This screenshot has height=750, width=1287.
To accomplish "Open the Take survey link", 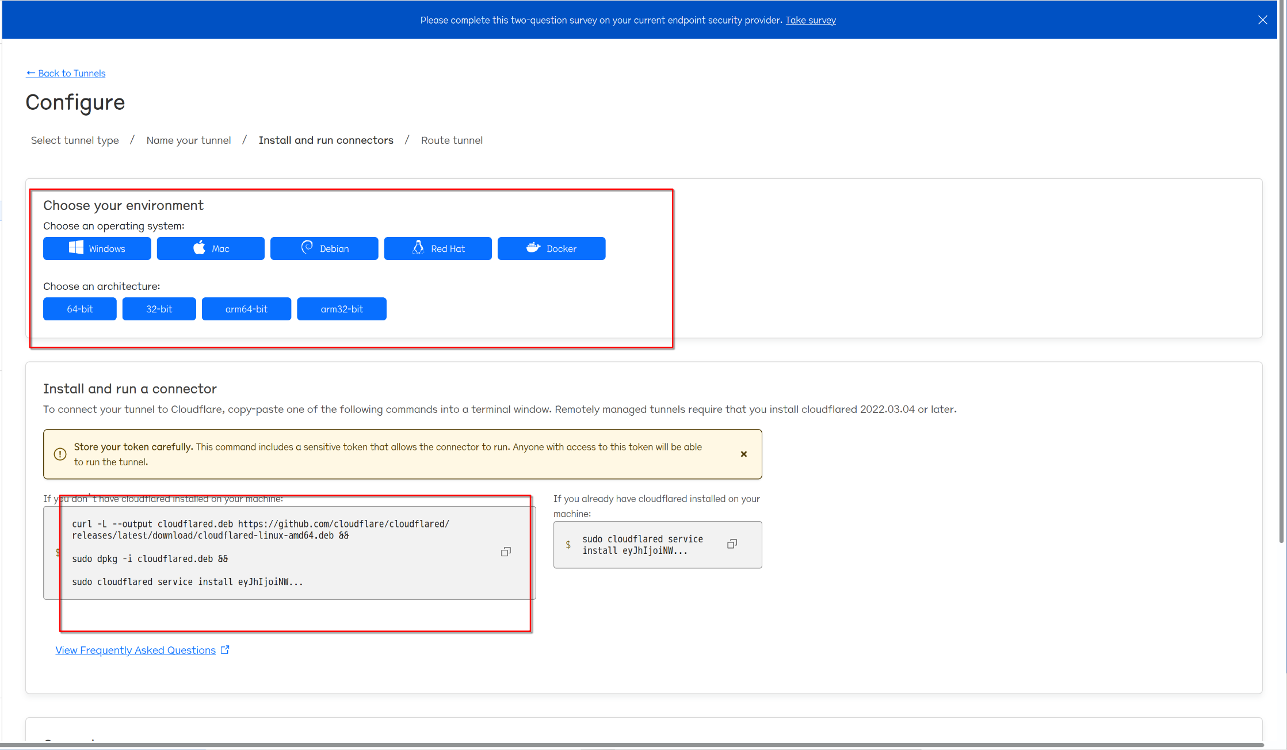I will pos(811,20).
